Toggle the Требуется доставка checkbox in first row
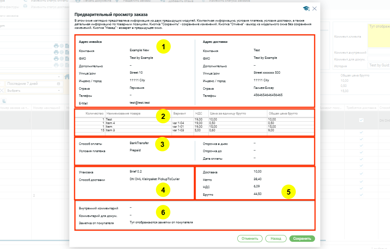 tap(362, 120)
